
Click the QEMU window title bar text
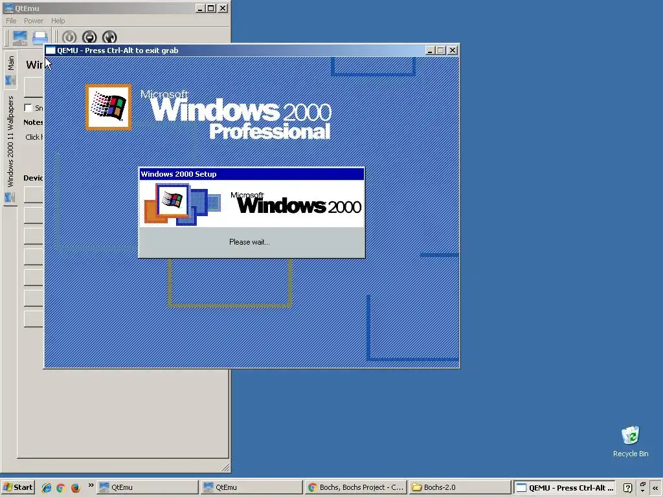pos(118,50)
